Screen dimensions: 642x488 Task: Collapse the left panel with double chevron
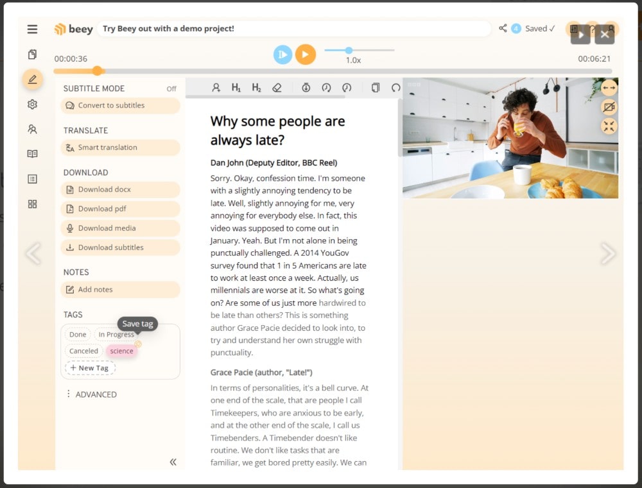coord(173,461)
